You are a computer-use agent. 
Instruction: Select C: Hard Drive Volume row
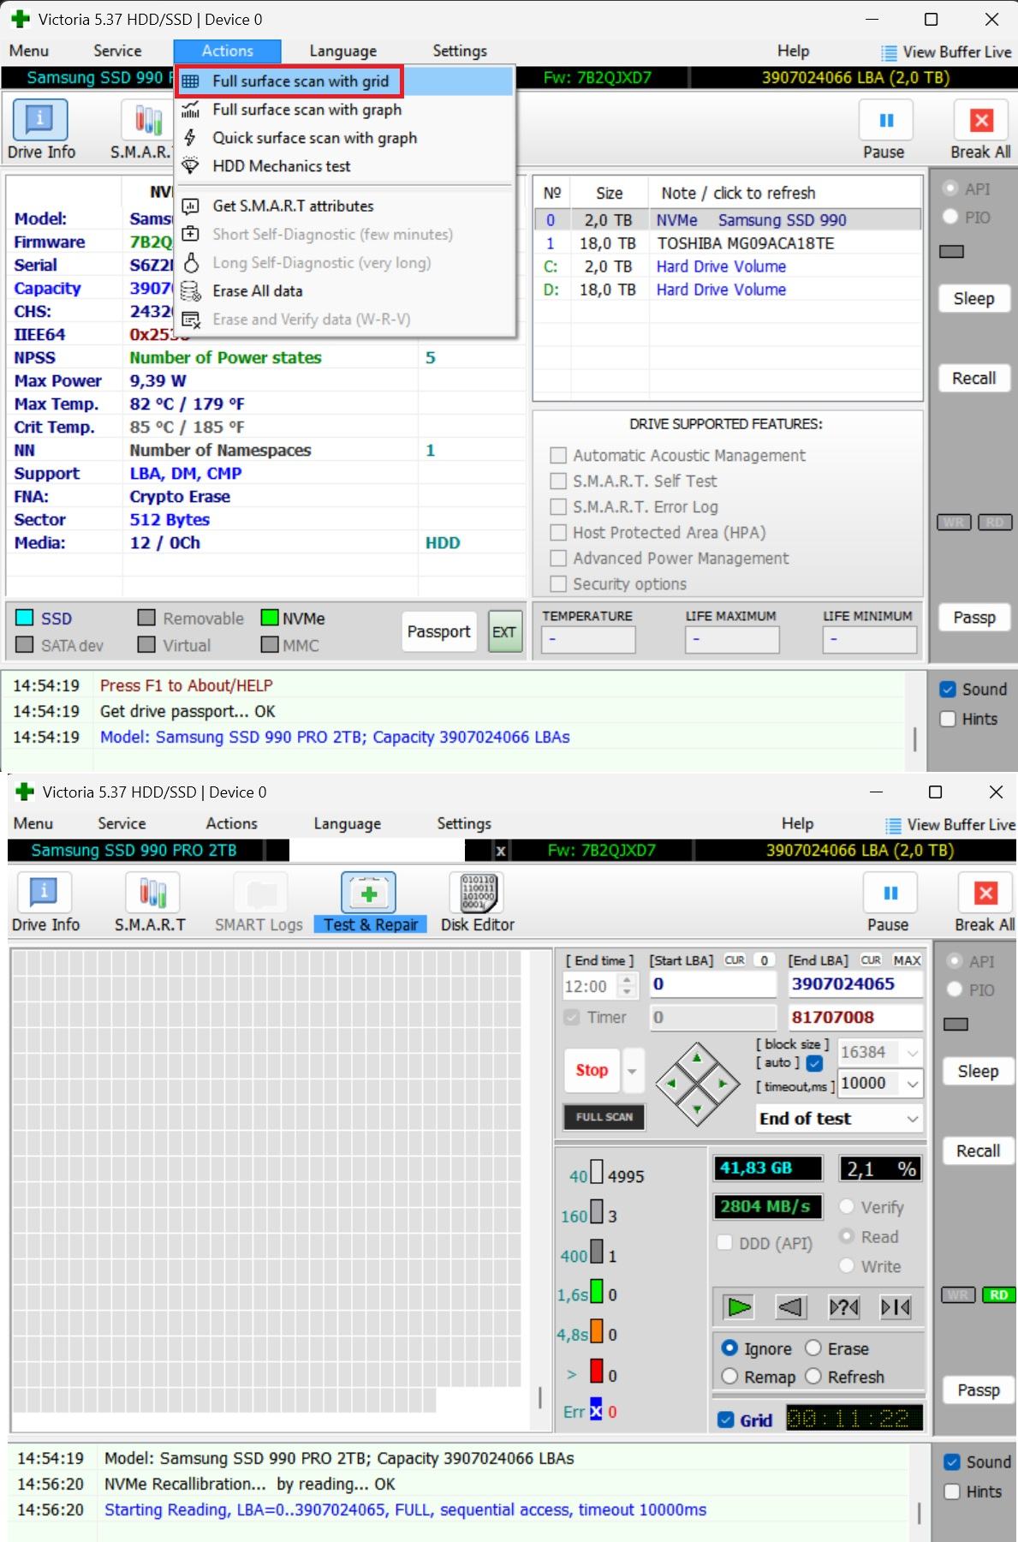coord(728,266)
